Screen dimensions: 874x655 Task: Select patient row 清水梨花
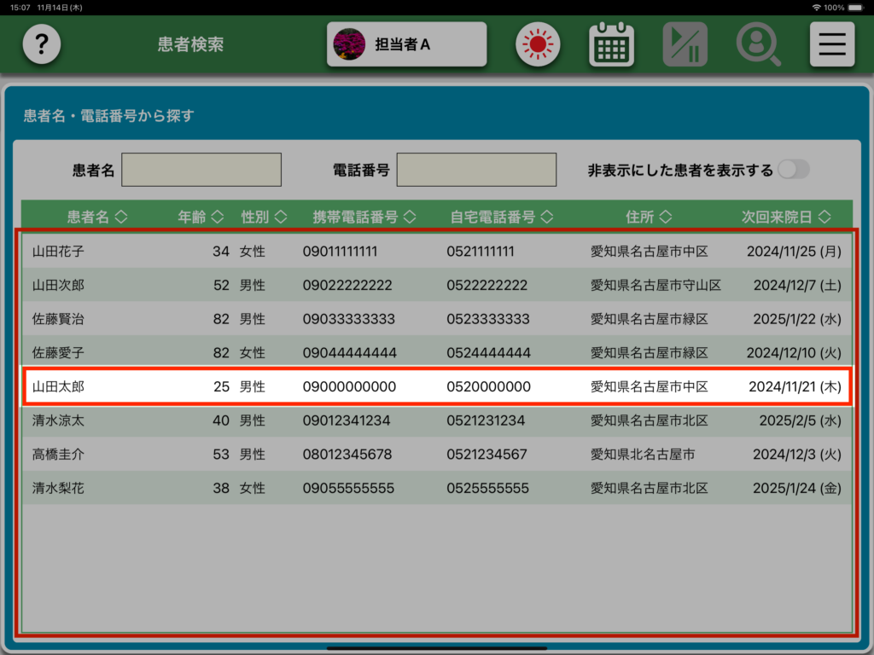coord(436,489)
